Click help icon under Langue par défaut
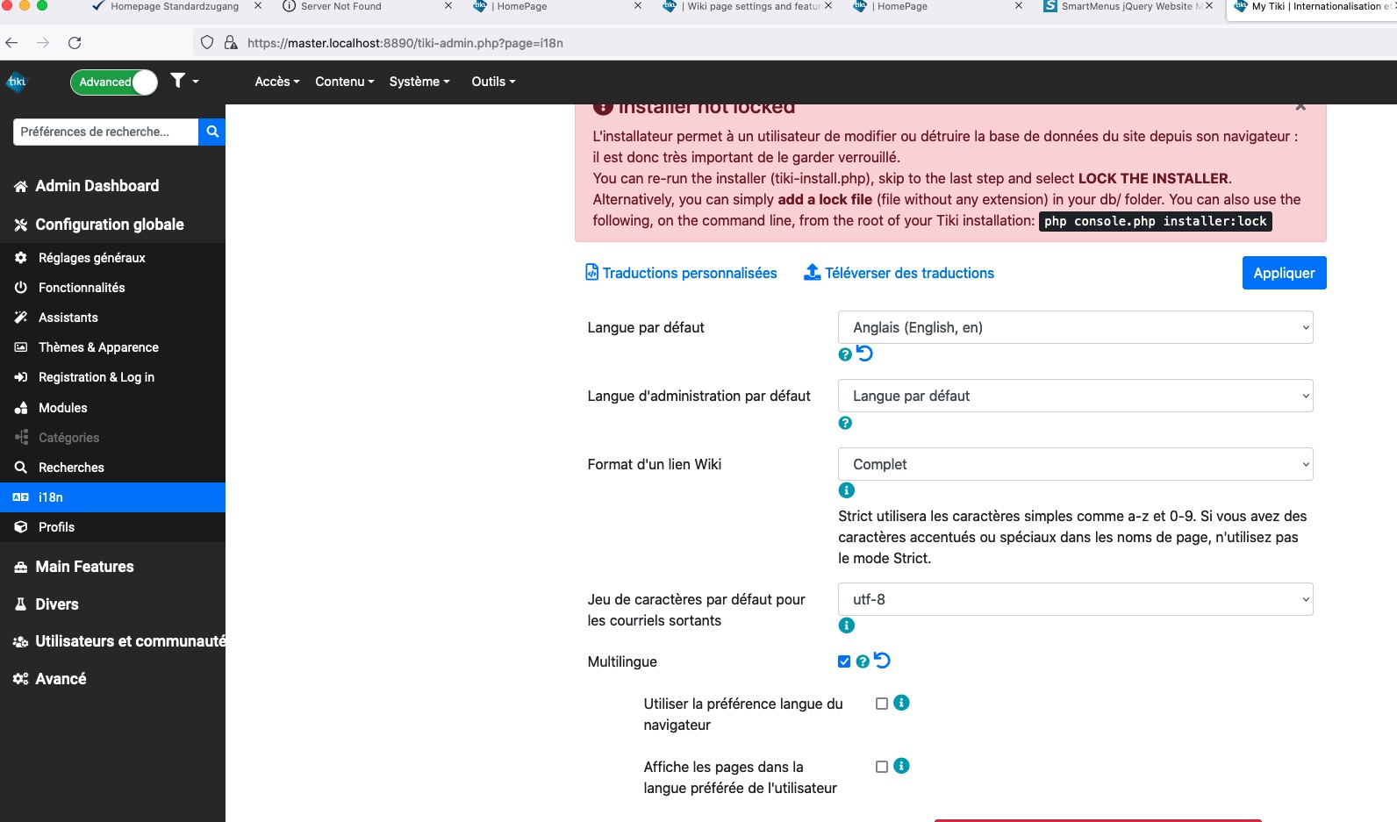 pyautogui.click(x=845, y=354)
